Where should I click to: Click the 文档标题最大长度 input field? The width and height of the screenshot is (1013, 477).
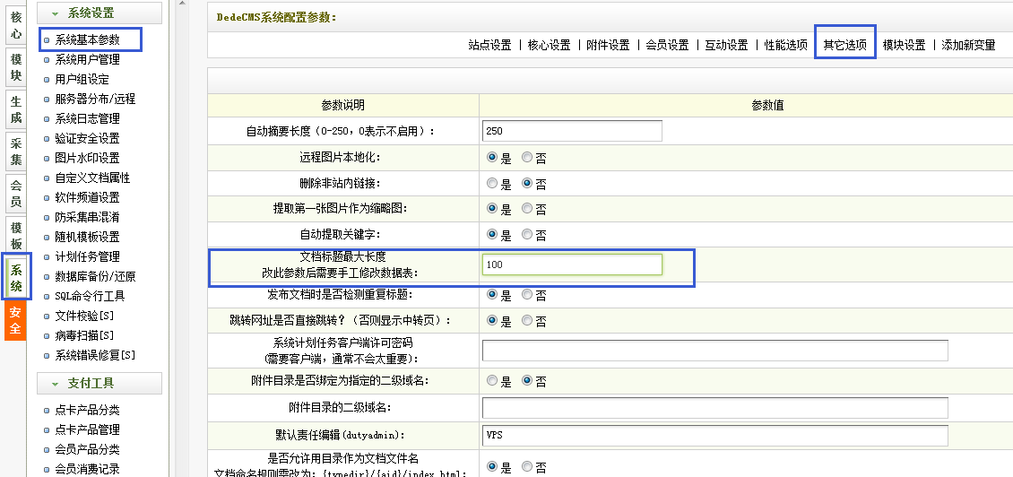pyautogui.click(x=571, y=265)
